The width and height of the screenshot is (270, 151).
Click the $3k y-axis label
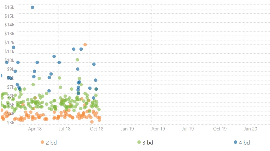pyautogui.click(x=10, y=122)
